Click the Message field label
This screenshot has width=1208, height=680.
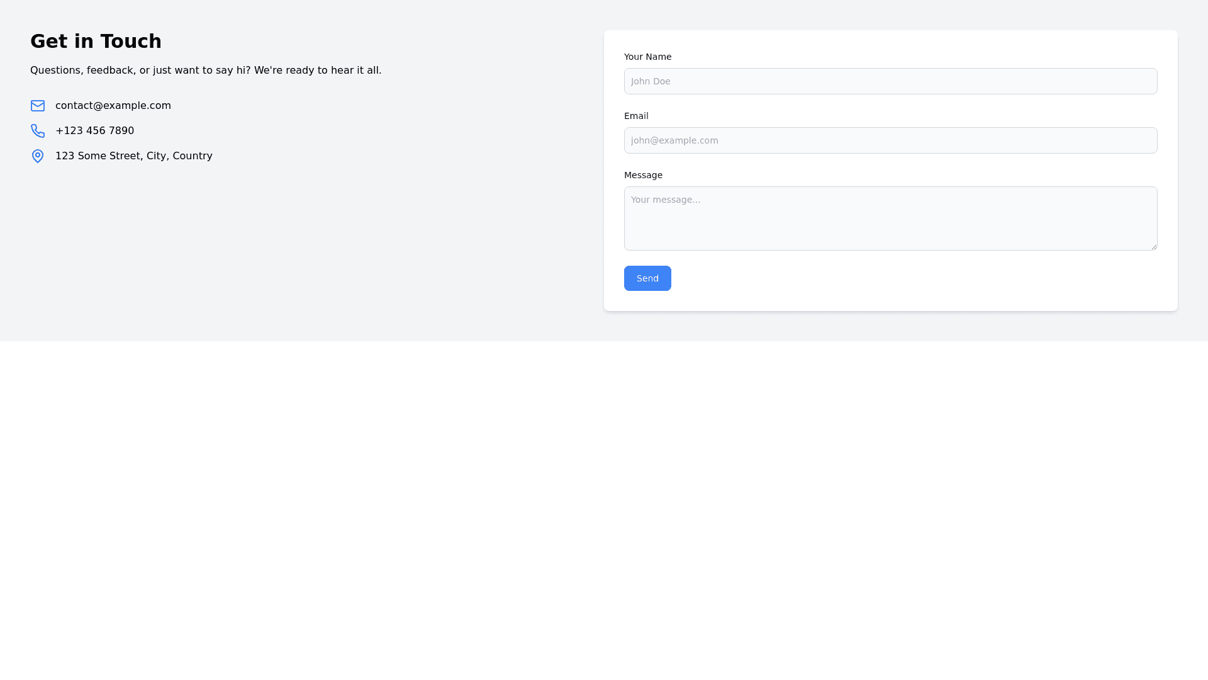point(643,175)
